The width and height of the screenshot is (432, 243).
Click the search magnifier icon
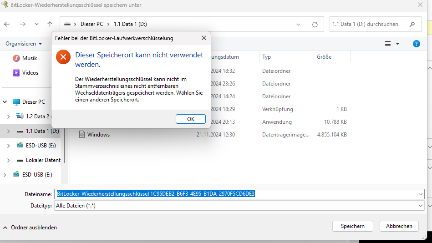pyautogui.click(x=412, y=24)
